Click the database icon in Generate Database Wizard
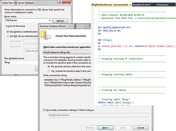Viewport: 176px width, 131px height. (x=45, y=35)
